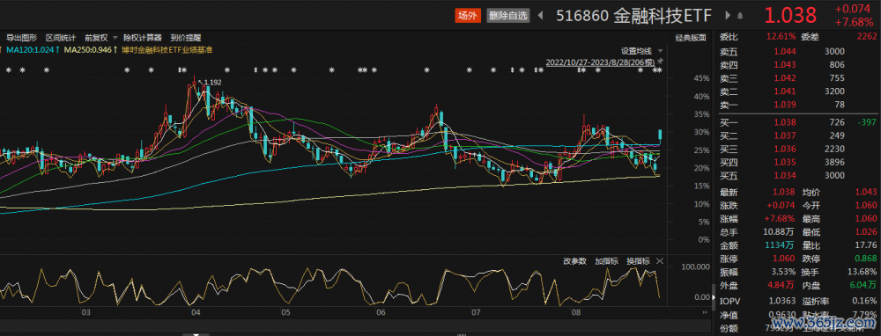Click 删除自选 to remove from watchlist
Viewport: 881px width, 336px height.
(508, 15)
